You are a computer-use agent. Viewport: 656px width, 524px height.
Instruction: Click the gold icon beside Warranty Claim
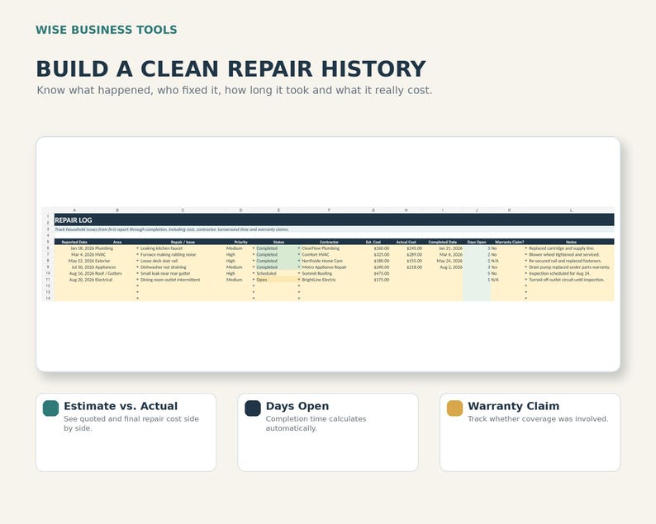454,408
